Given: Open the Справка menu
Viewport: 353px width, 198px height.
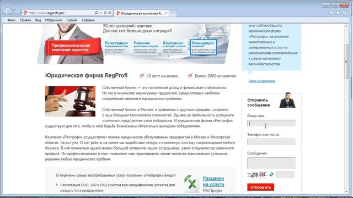Looking at the screenshot, I should pos(88,20).
